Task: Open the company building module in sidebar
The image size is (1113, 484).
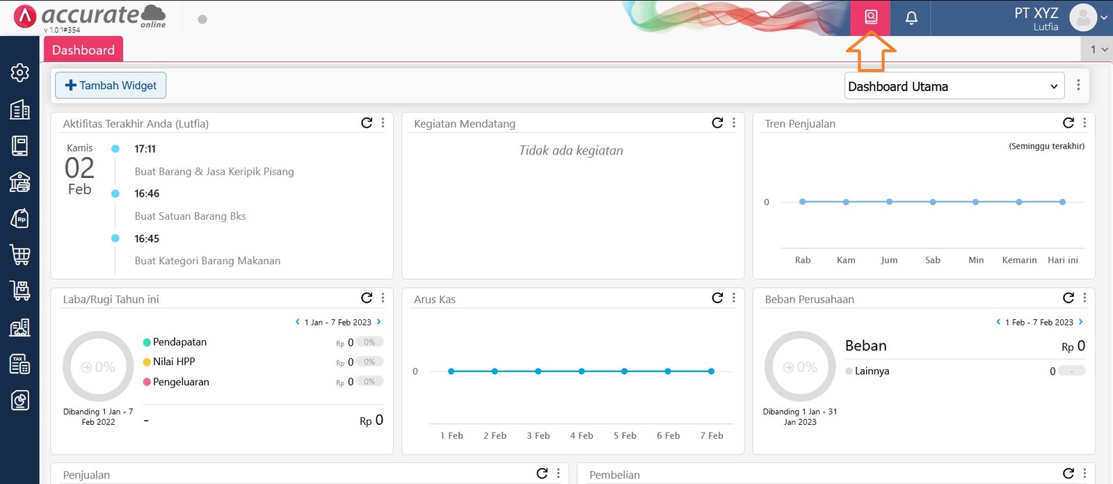Action: [19, 109]
